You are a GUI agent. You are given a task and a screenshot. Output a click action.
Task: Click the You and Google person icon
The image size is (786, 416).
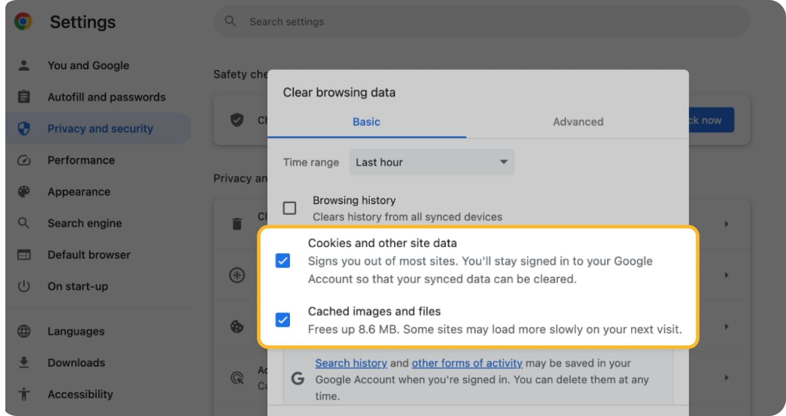point(24,66)
